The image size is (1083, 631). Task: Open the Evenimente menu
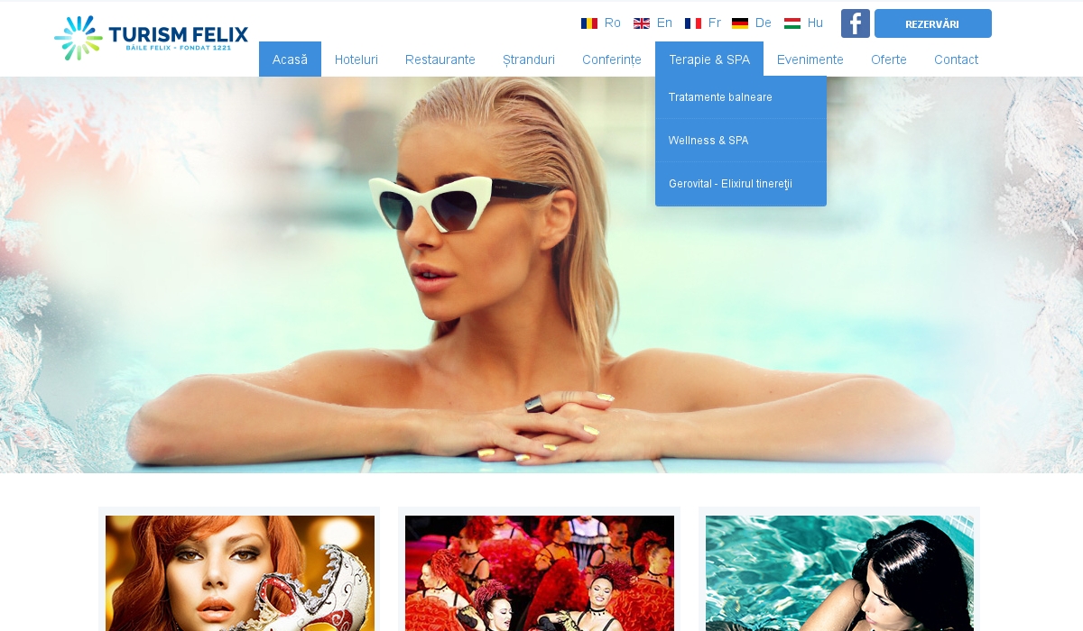pyautogui.click(x=810, y=59)
